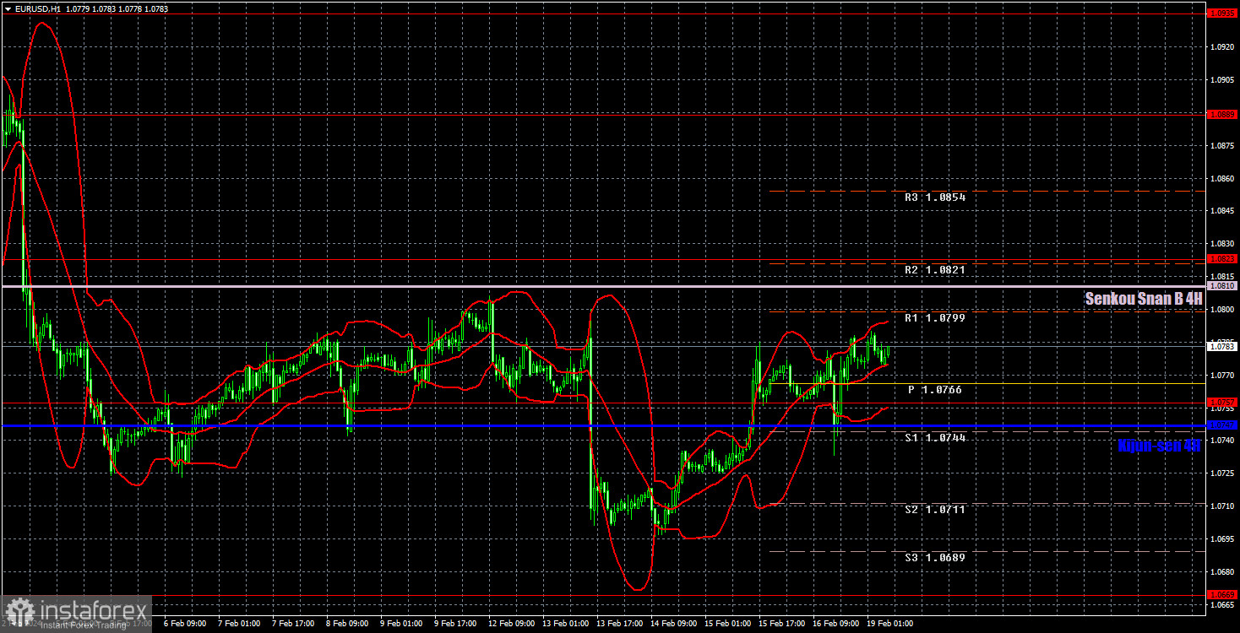Click the 1.0875 price axis value
The width and height of the screenshot is (1240, 633).
click(1223, 146)
